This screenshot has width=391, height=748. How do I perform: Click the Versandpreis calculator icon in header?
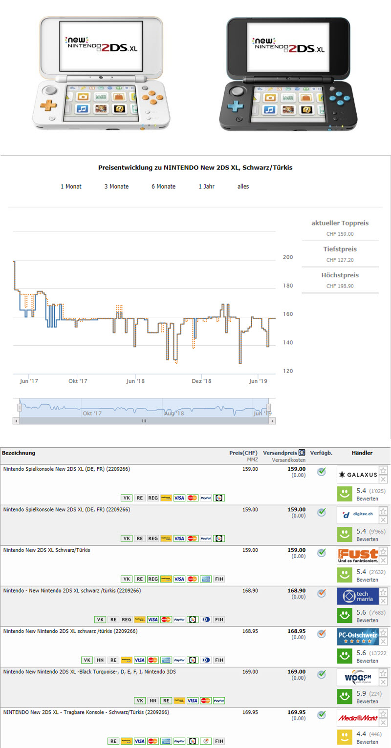pos(303,453)
